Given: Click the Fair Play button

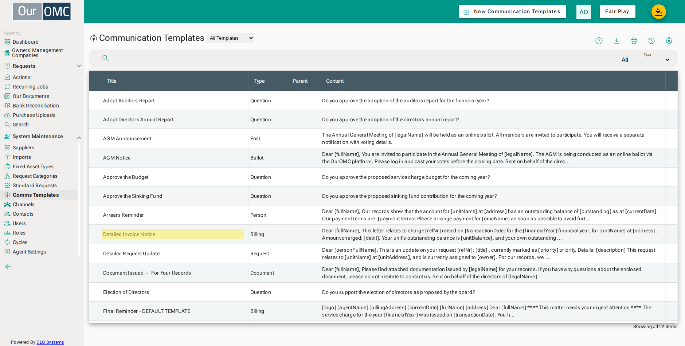Looking at the screenshot, I should (x=617, y=12).
